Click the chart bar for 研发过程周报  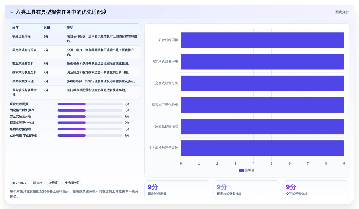(262, 40)
